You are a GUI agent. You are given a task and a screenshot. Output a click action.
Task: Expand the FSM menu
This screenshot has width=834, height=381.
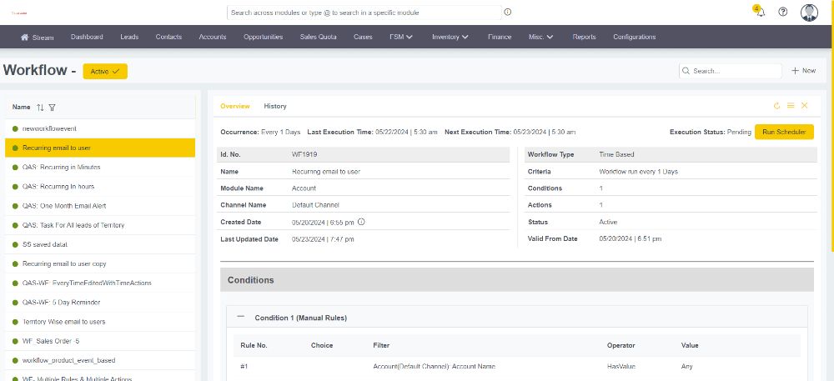click(x=401, y=37)
